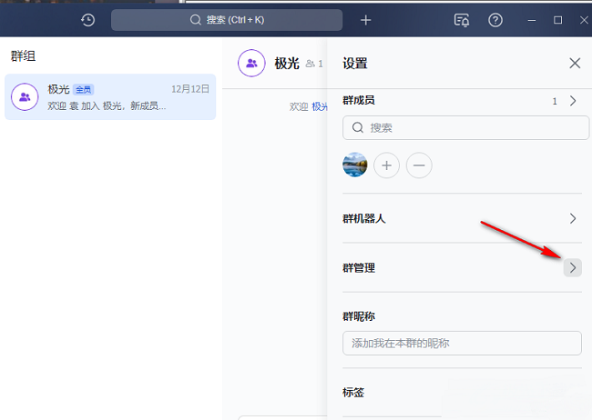Expand 群机器人 settings
Viewport: 592px width, 420px height.
573,218
